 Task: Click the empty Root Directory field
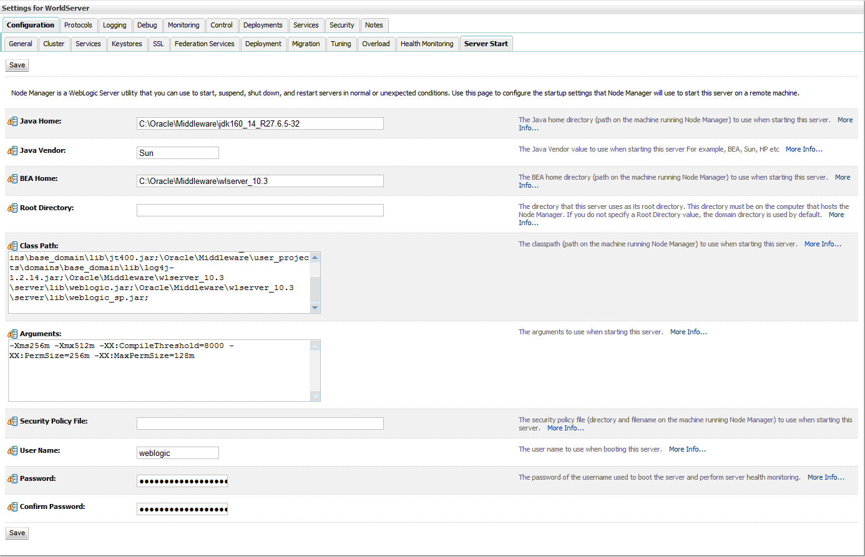(x=260, y=210)
